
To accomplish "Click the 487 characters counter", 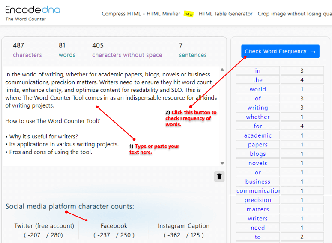I will click(27, 50).
